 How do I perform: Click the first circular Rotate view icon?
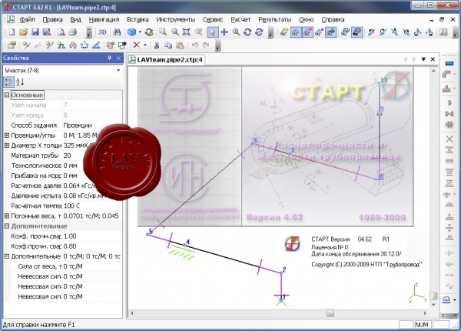(x=247, y=32)
